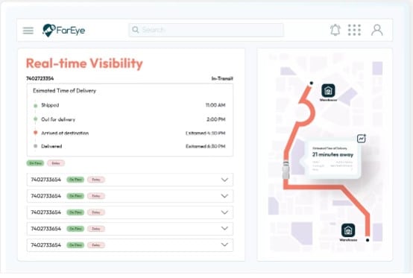The height and width of the screenshot is (278, 413).
Task: Open the trend chart icon on ETA popup
Action: tap(361, 139)
